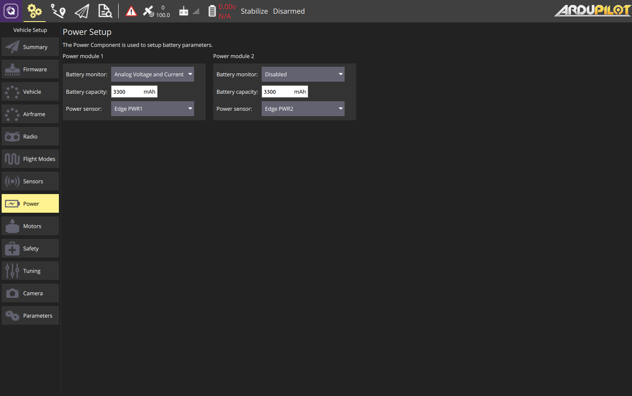Open Power module 2 Battery monitor dropdown
632x396 pixels.
(x=303, y=74)
